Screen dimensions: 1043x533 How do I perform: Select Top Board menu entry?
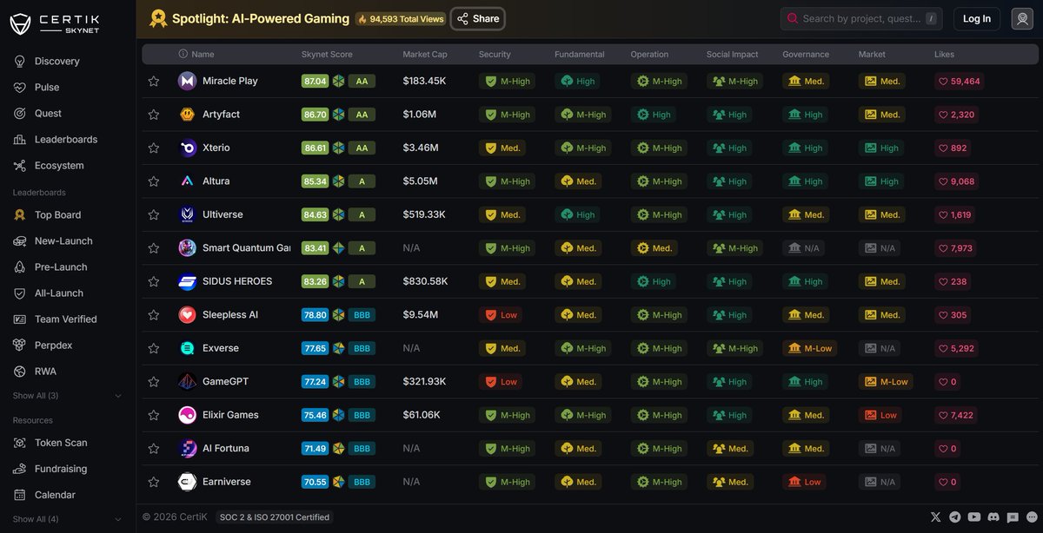57,215
